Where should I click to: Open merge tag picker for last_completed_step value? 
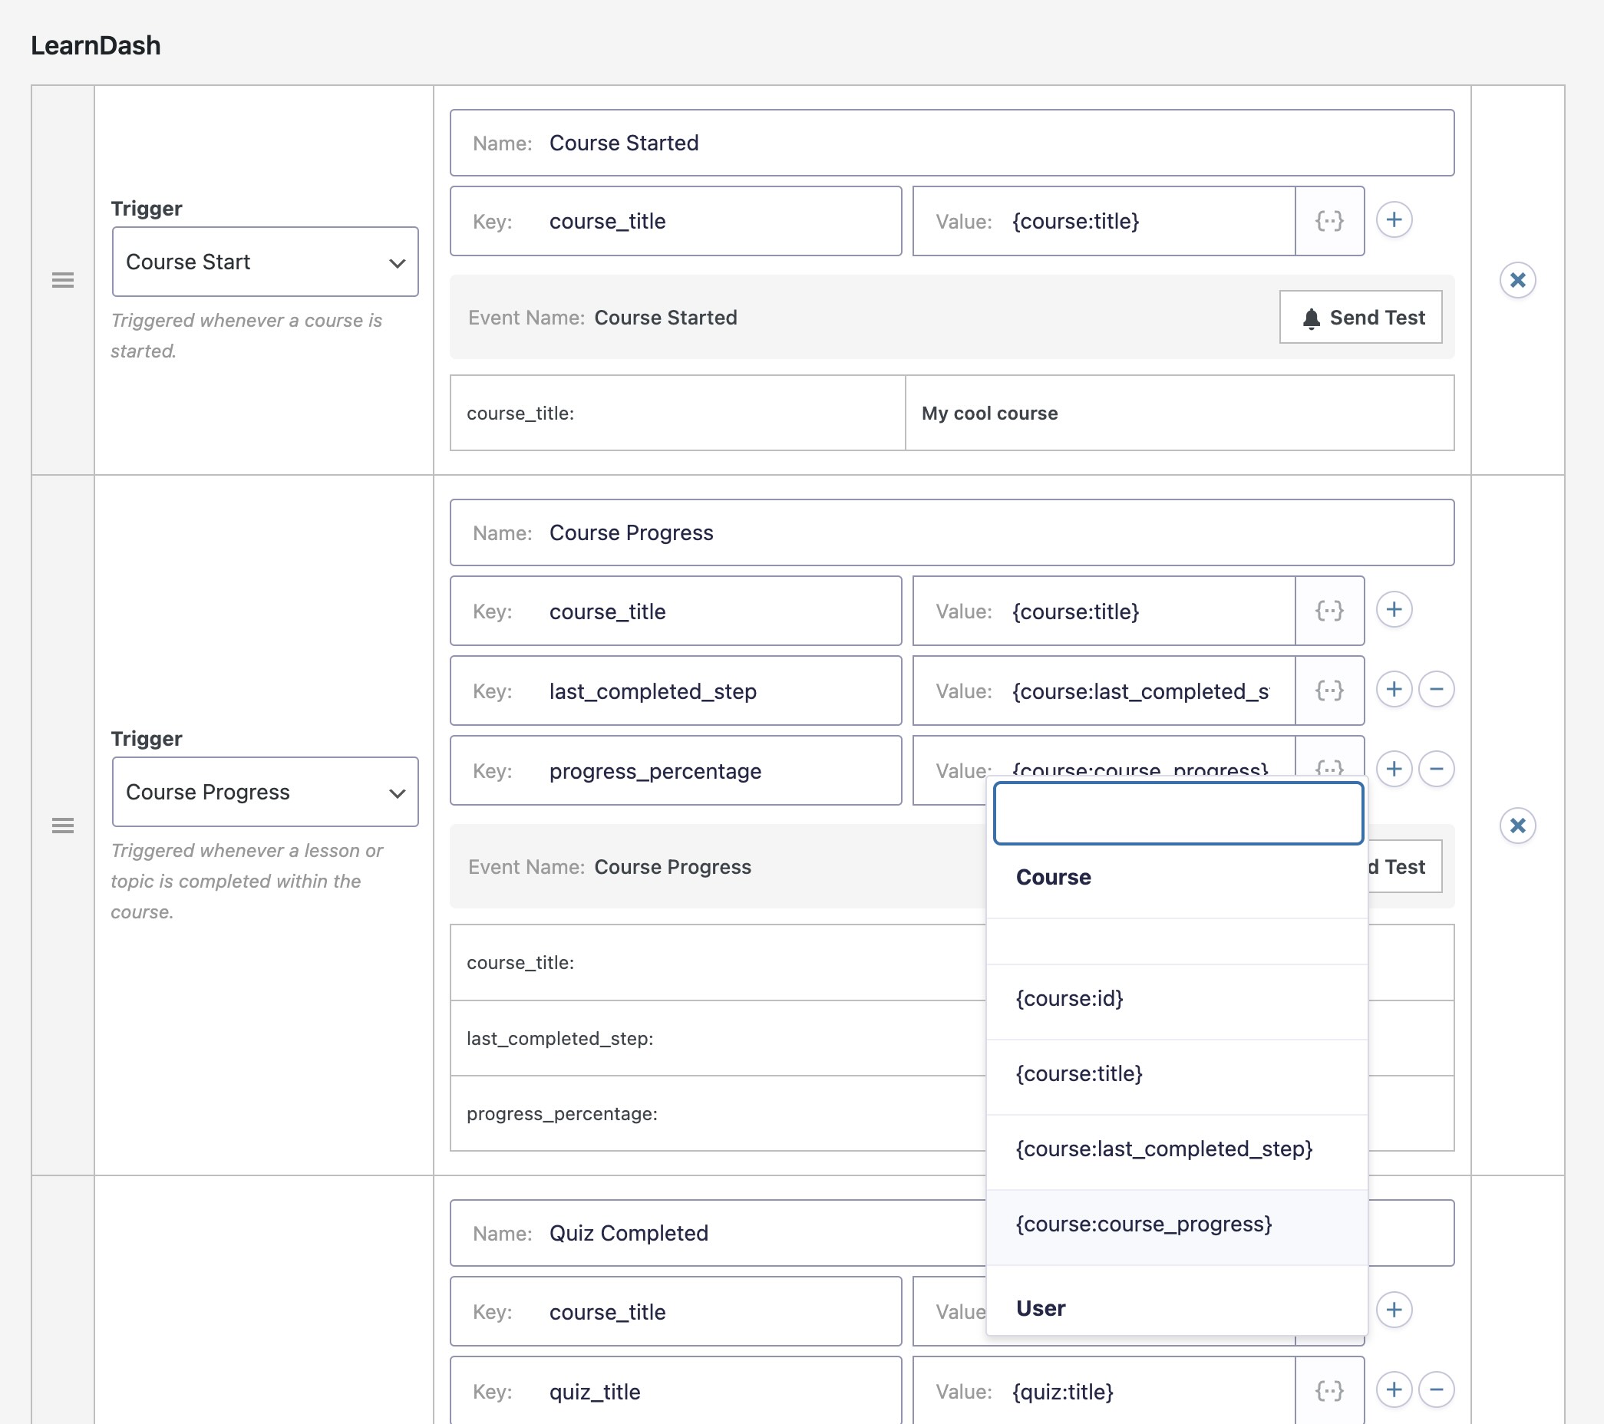tap(1329, 691)
